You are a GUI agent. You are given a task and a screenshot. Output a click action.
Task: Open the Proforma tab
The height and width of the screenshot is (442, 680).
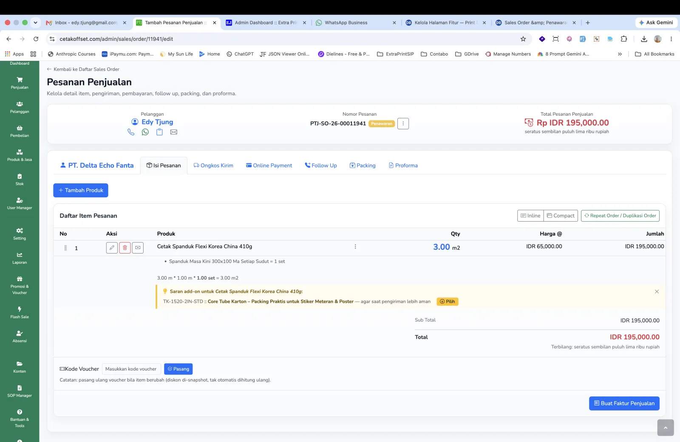coord(403,165)
